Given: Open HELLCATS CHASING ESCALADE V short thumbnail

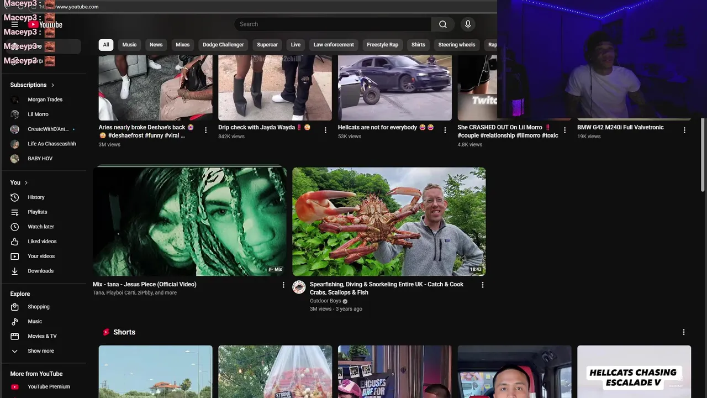Looking at the screenshot, I should [x=634, y=371].
